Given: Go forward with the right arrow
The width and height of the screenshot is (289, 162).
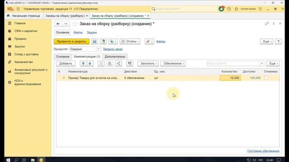Looking at the screenshot, I should pyautogui.click(x=66, y=24).
